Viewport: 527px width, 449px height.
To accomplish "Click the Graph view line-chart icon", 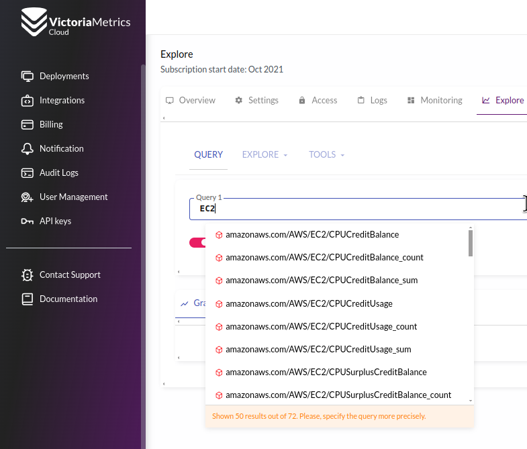I will pyautogui.click(x=184, y=304).
